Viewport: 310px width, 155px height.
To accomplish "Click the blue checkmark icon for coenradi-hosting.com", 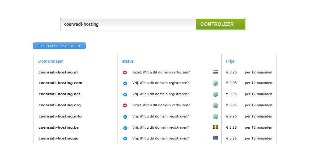I will pyautogui.click(x=125, y=83).
